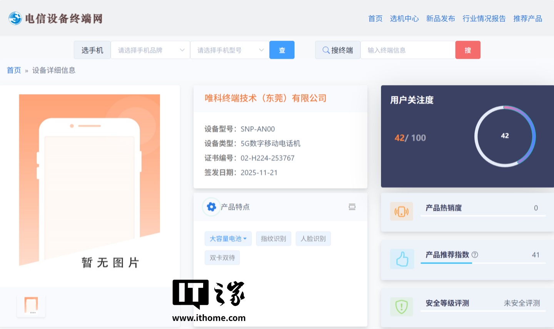Click the 电信设备终端网 site logo

55,18
